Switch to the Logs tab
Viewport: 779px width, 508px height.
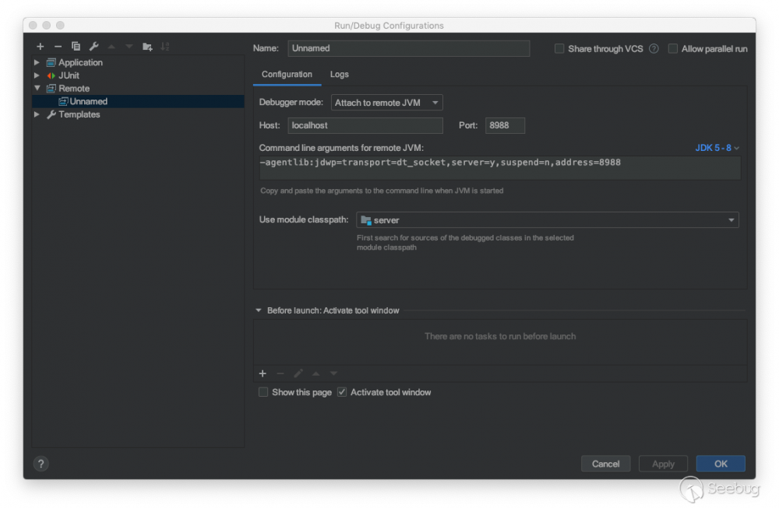(339, 75)
